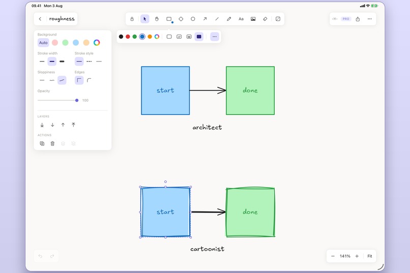Viewport: 410px width, 273px height.
Task: Click the frame tool at the end of the toolbar
Action: point(278,19)
